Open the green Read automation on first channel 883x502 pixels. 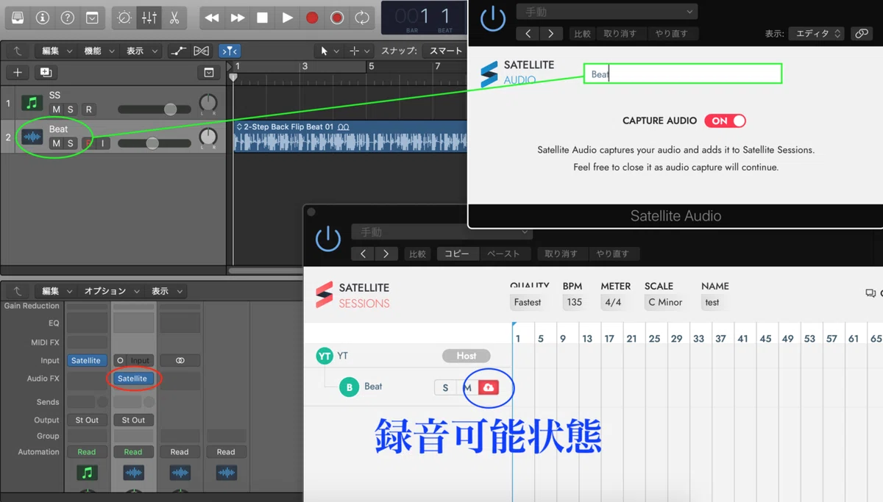[87, 452]
